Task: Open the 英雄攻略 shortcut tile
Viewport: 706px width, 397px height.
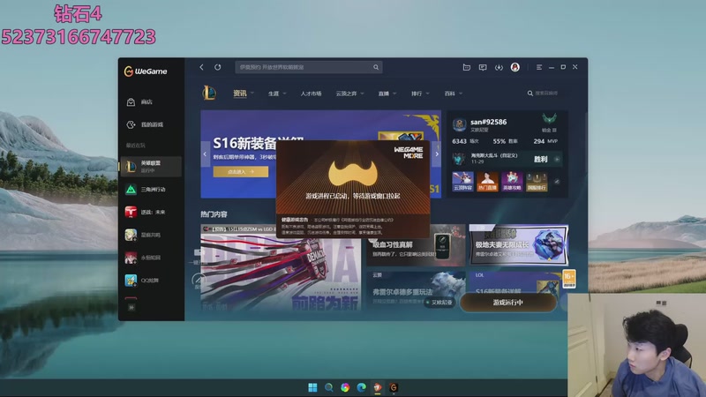Action: click(512, 182)
